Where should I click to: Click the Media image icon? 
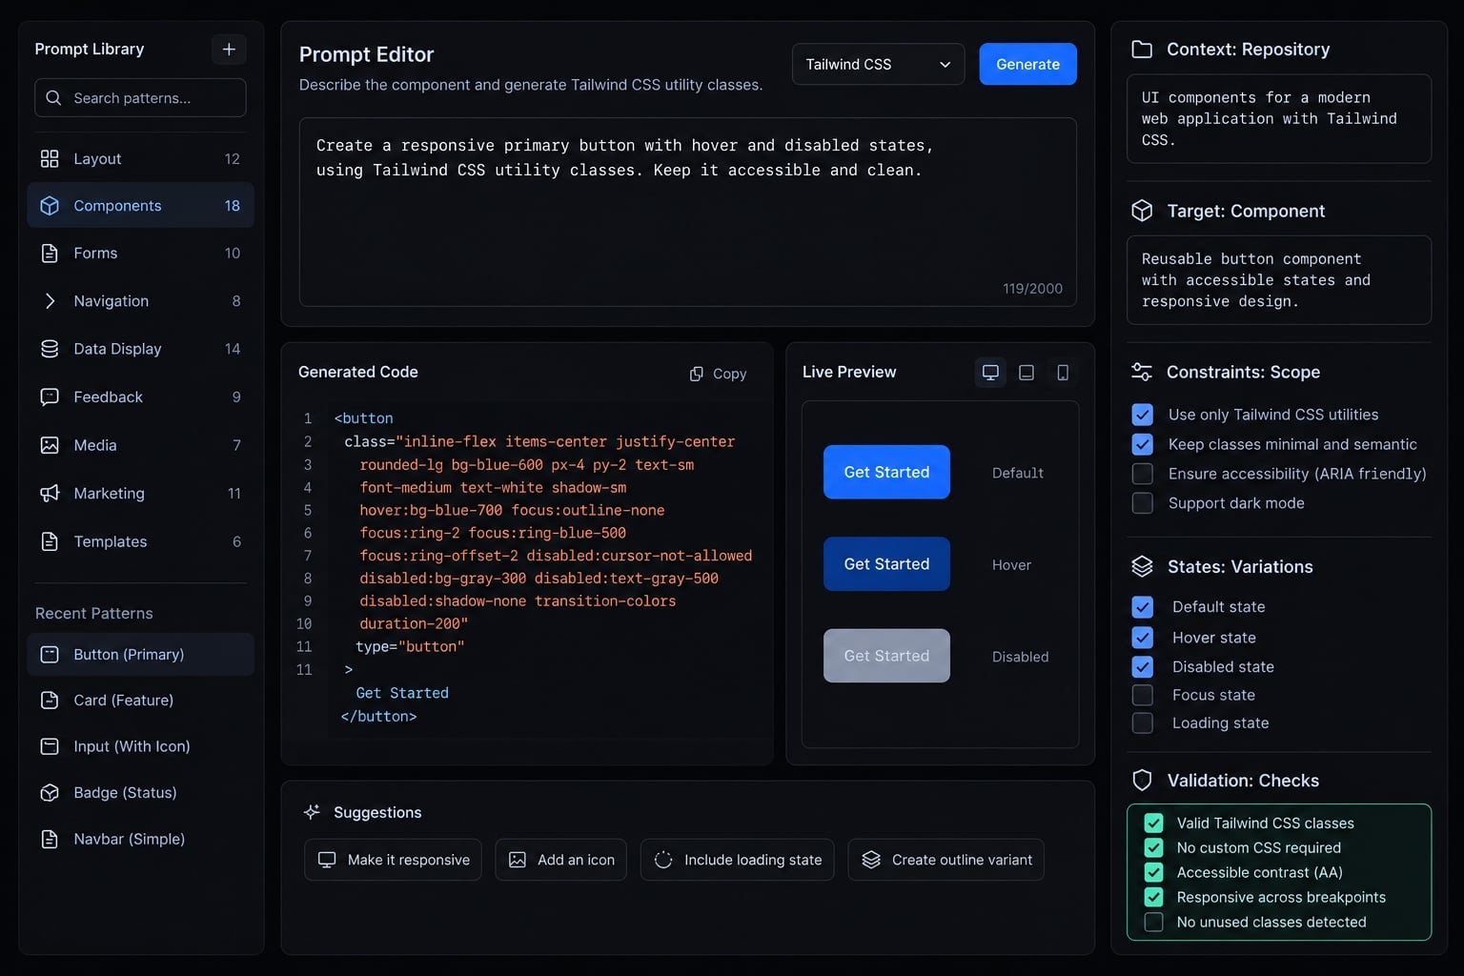[50, 445]
